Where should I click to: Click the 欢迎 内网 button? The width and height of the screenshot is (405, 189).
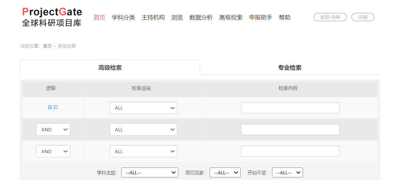[330, 17]
